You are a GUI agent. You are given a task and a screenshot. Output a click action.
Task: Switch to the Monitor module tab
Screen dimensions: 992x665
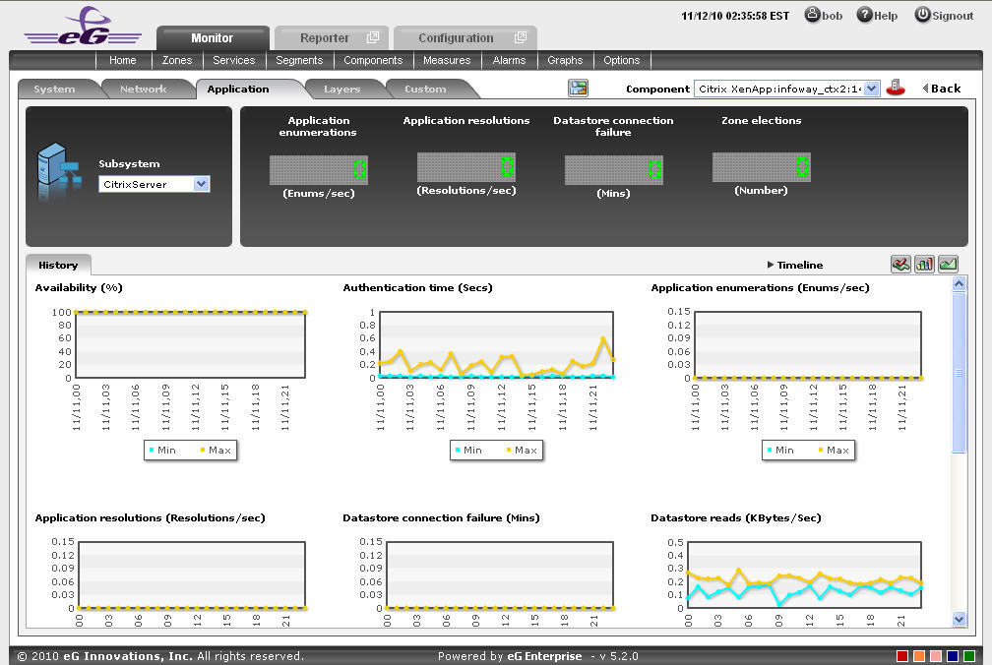tap(213, 38)
